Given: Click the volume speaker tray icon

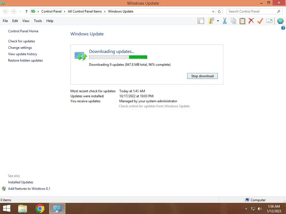Looking at the screenshot, I should click(x=260, y=209).
